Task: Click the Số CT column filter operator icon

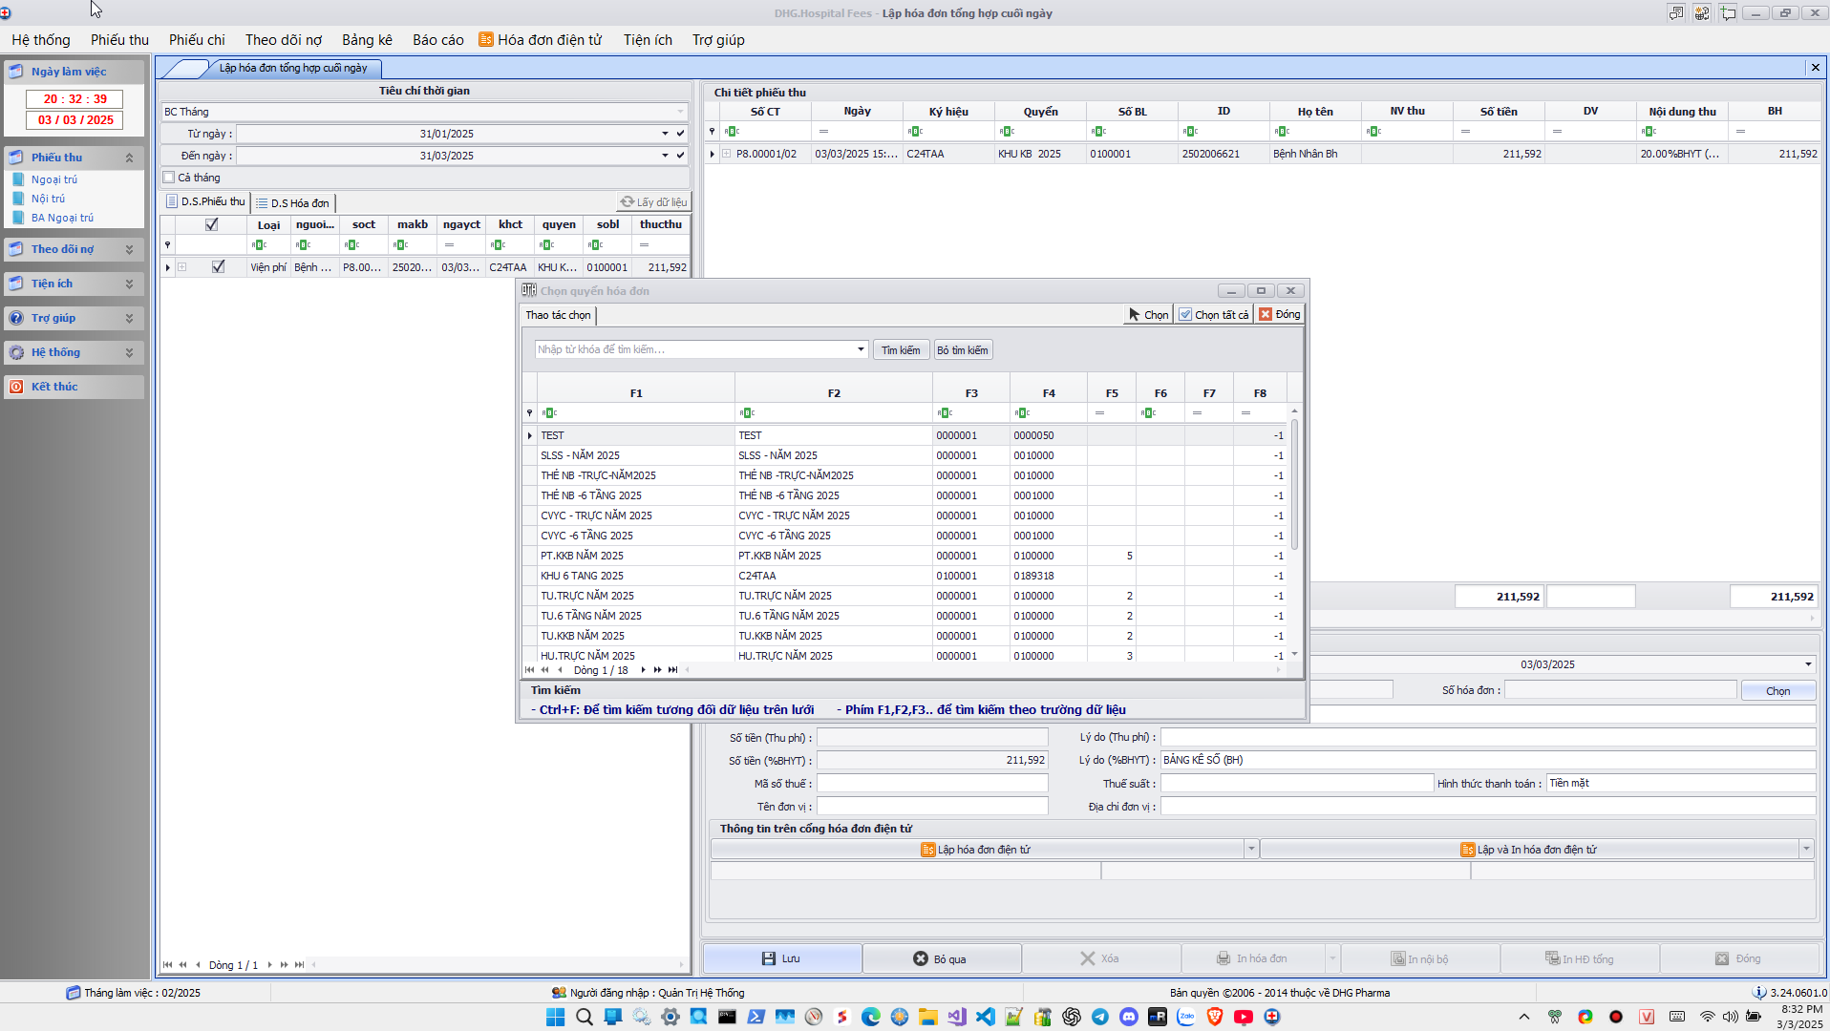Action: tap(732, 132)
